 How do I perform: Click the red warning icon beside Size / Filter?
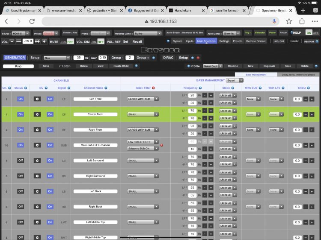click(x=153, y=88)
